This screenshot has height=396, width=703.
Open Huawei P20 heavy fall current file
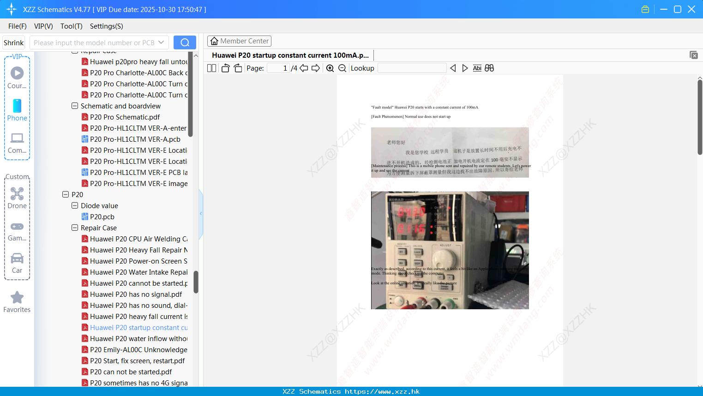(x=135, y=316)
